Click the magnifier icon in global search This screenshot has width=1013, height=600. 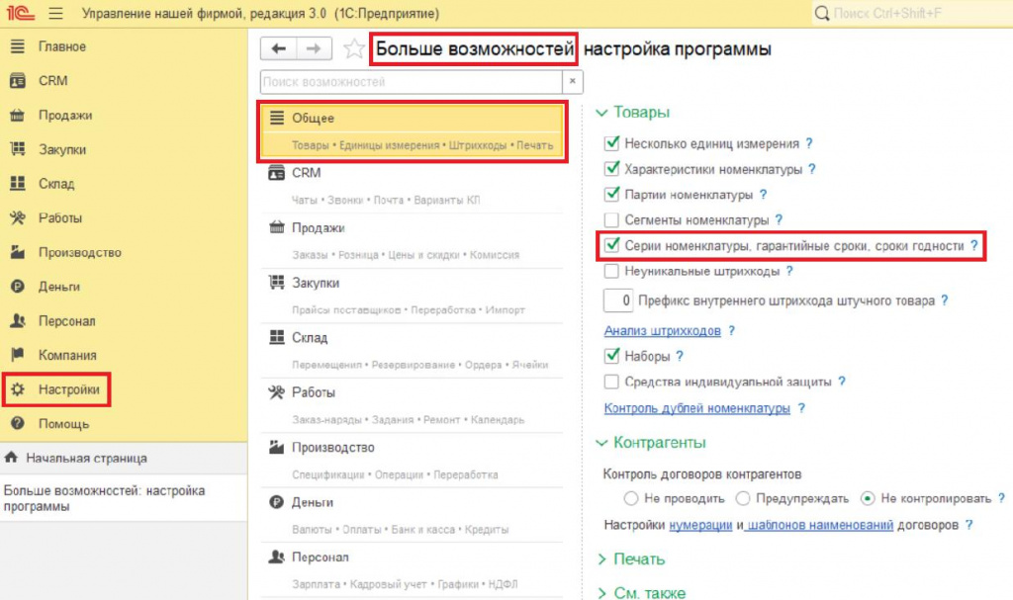pos(822,13)
